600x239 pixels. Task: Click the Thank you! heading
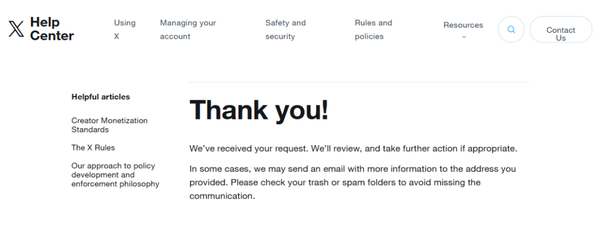[x=259, y=110]
